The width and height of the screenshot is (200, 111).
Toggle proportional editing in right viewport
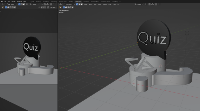[x=156, y=4]
